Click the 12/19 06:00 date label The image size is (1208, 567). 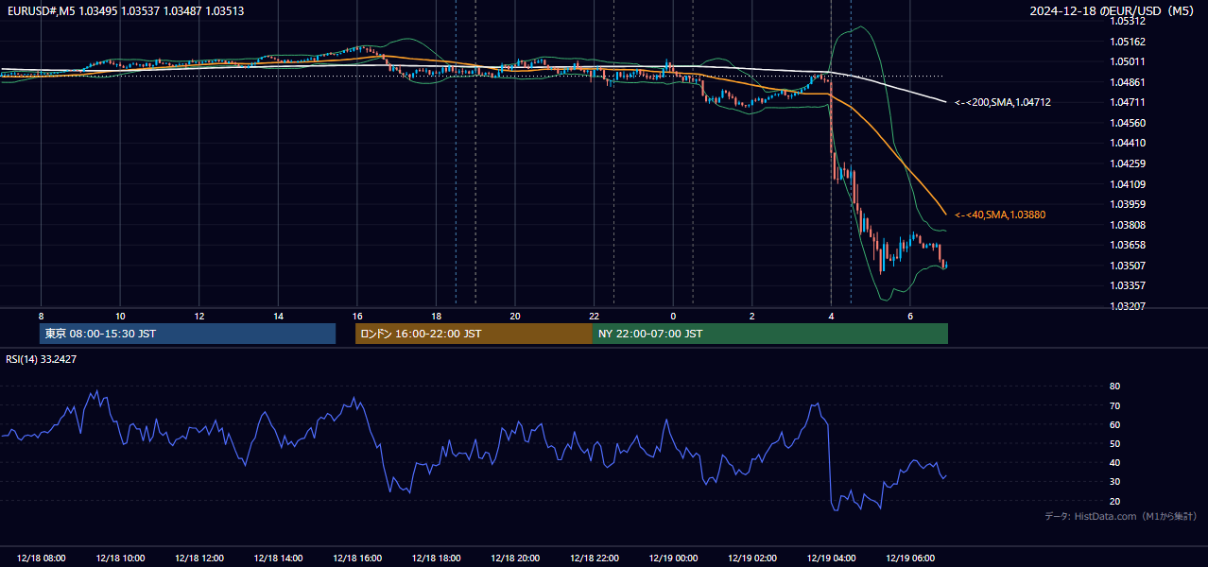point(910,558)
